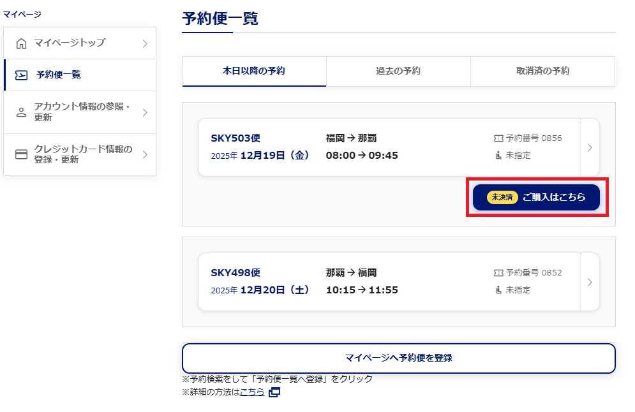The height and width of the screenshot is (412, 635).
Task: Click the chevron on the クレジットカード情報 row
Action: pyautogui.click(x=145, y=154)
